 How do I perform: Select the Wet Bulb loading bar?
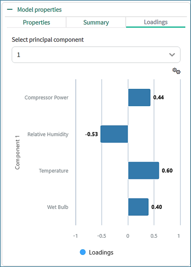click(x=138, y=207)
